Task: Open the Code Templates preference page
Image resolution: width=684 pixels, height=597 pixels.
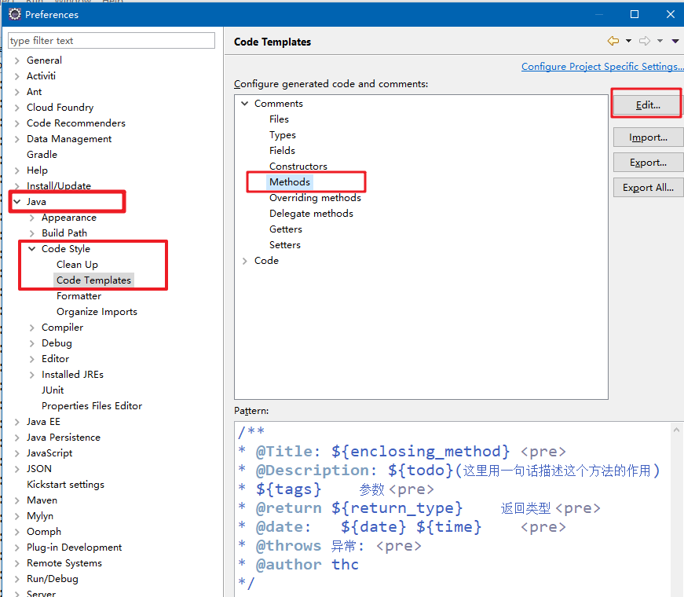Action: (93, 280)
